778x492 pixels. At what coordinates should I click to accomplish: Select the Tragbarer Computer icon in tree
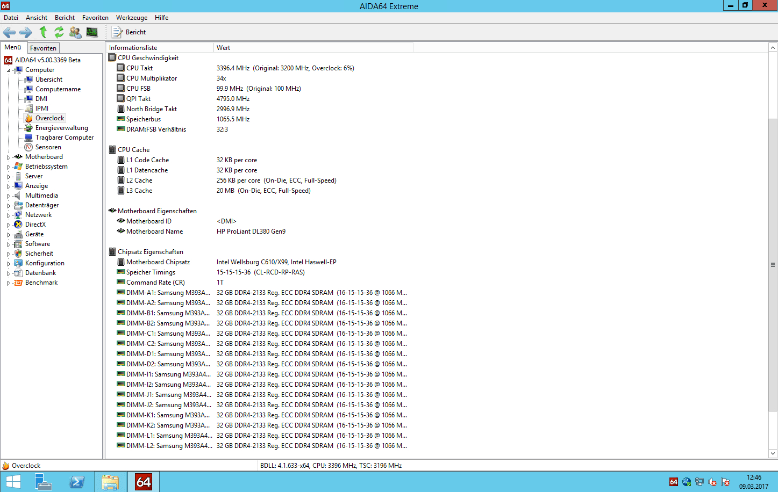[28, 138]
